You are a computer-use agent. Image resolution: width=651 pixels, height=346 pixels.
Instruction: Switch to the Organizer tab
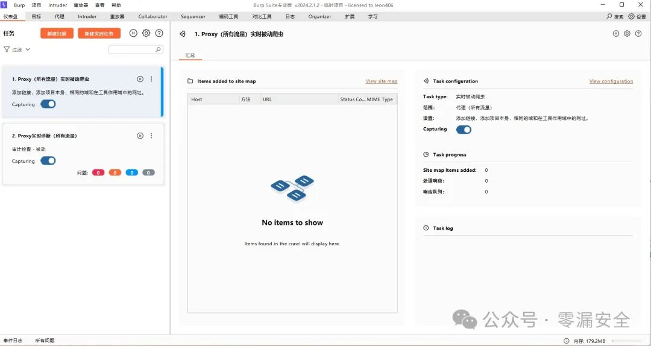pos(319,17)
